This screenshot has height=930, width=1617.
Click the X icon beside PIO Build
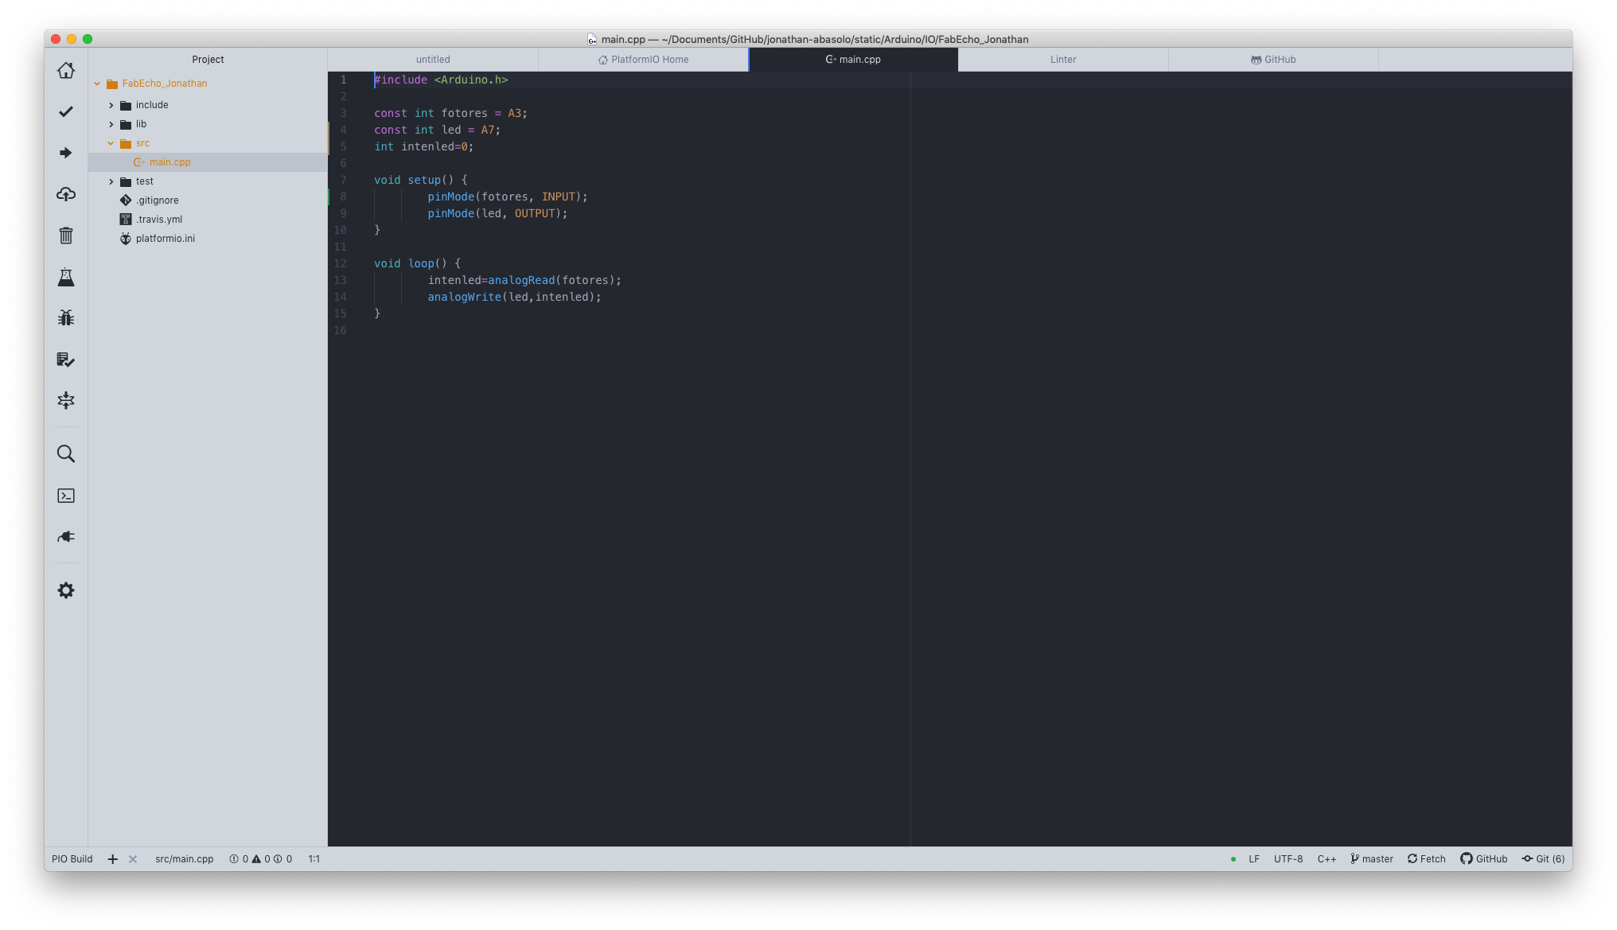133,859
